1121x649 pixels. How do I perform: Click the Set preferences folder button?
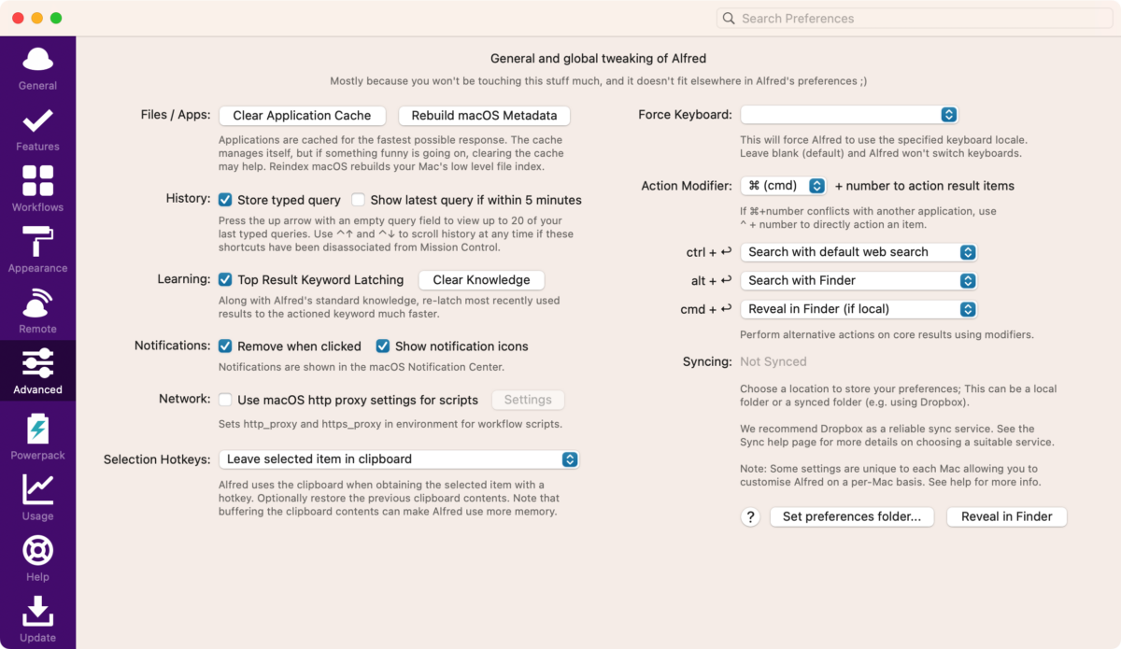pyautogui.click(x=852, y=516)
